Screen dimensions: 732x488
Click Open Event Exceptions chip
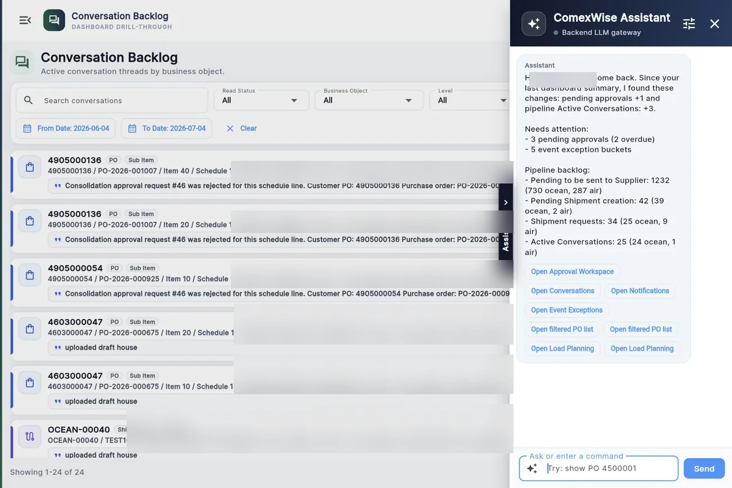(x=566, y=310)
